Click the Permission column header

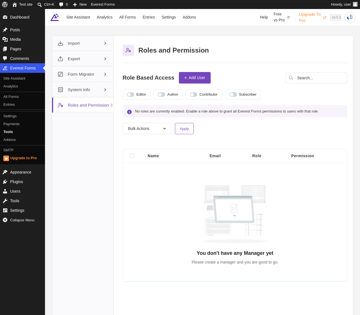tap(303, 156)
